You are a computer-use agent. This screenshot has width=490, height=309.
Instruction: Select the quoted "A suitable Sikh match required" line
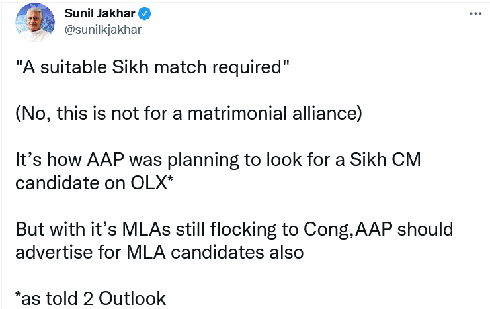(153, 67)
